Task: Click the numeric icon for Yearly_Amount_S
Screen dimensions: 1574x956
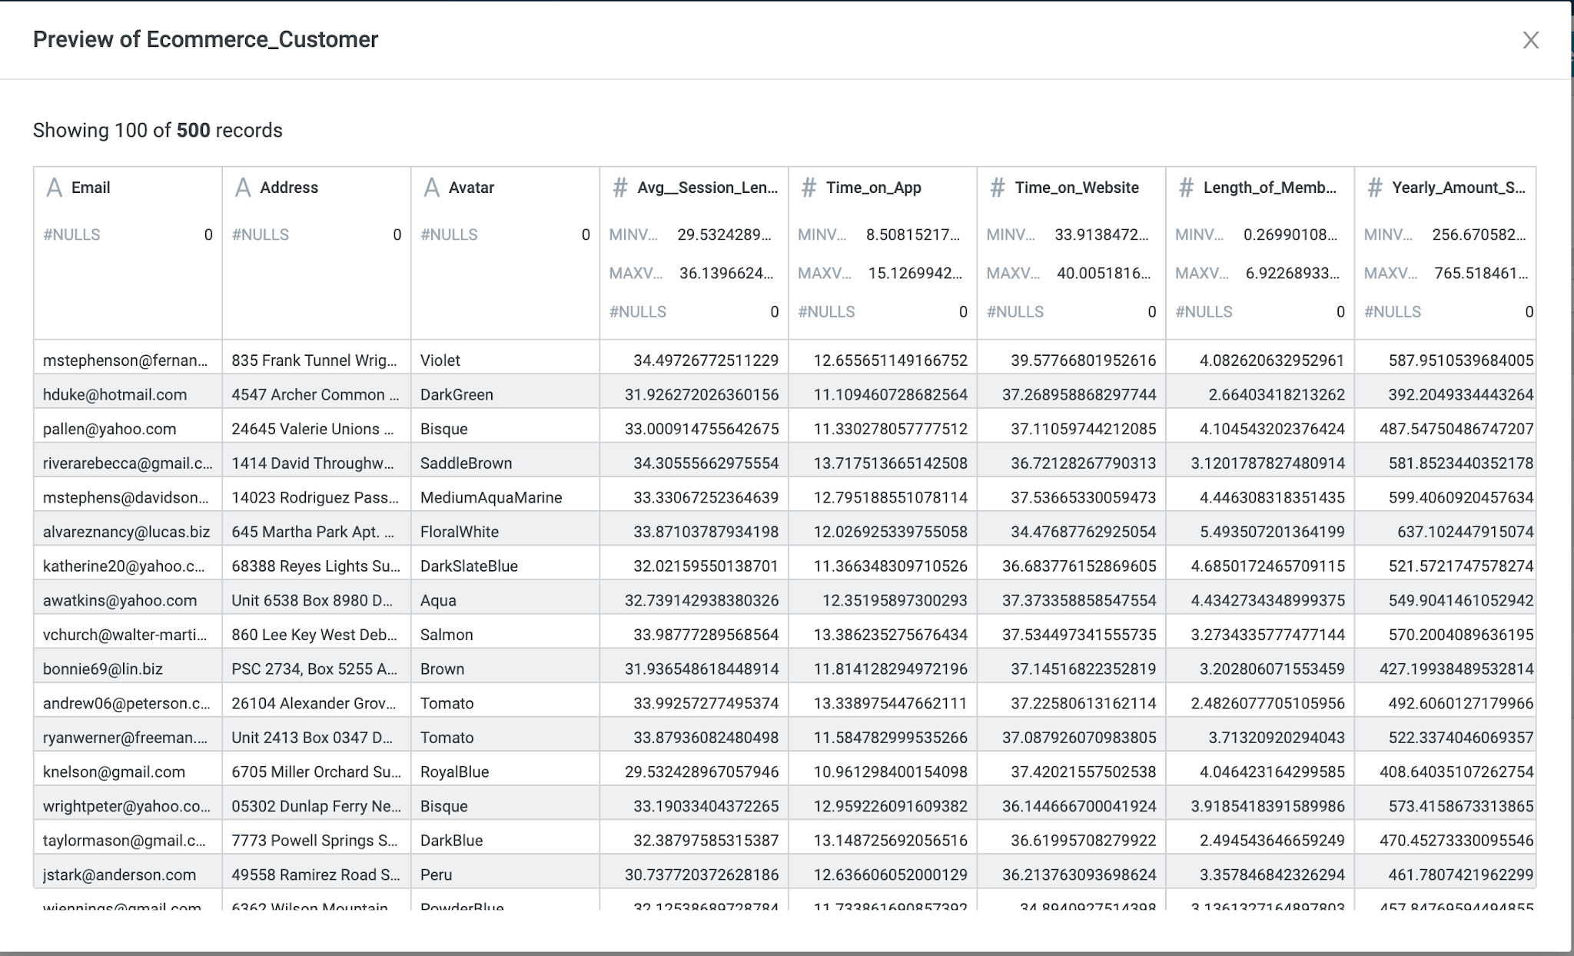Action: click(x=1374, y=188)
